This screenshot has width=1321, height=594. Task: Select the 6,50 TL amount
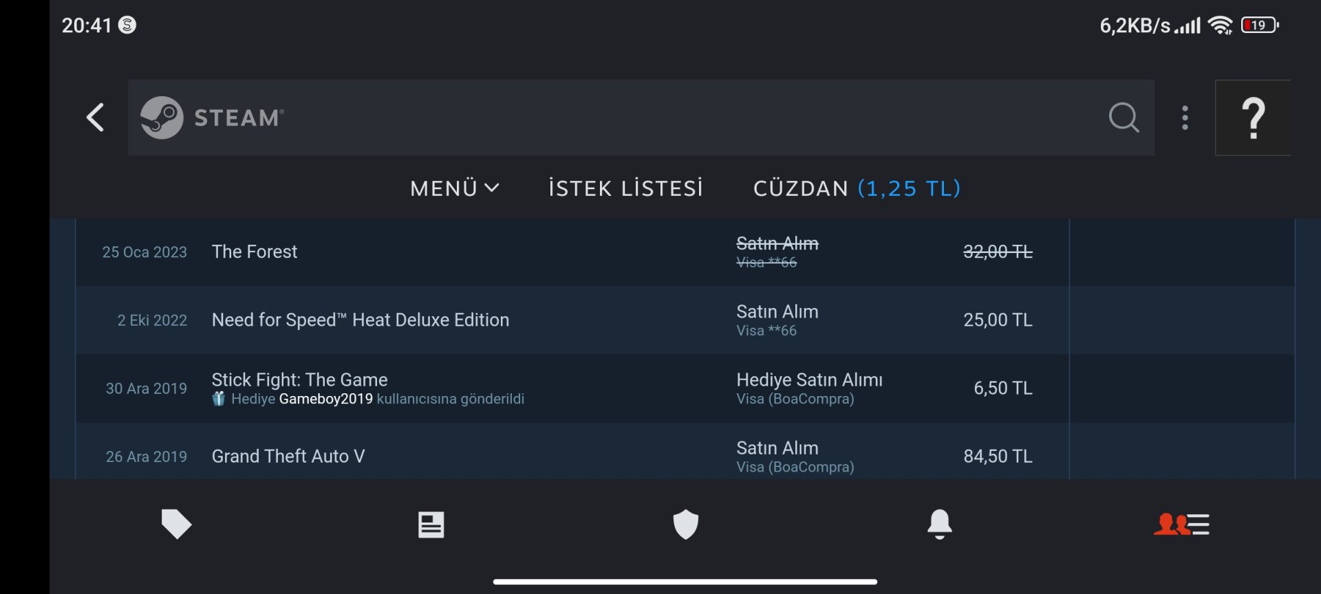[1003, 388]
